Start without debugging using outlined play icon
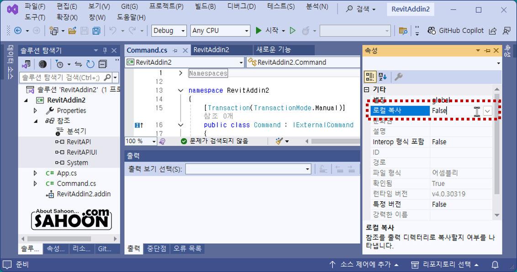Viewport: 517px width, 272px height. click(x=292, y=31)
